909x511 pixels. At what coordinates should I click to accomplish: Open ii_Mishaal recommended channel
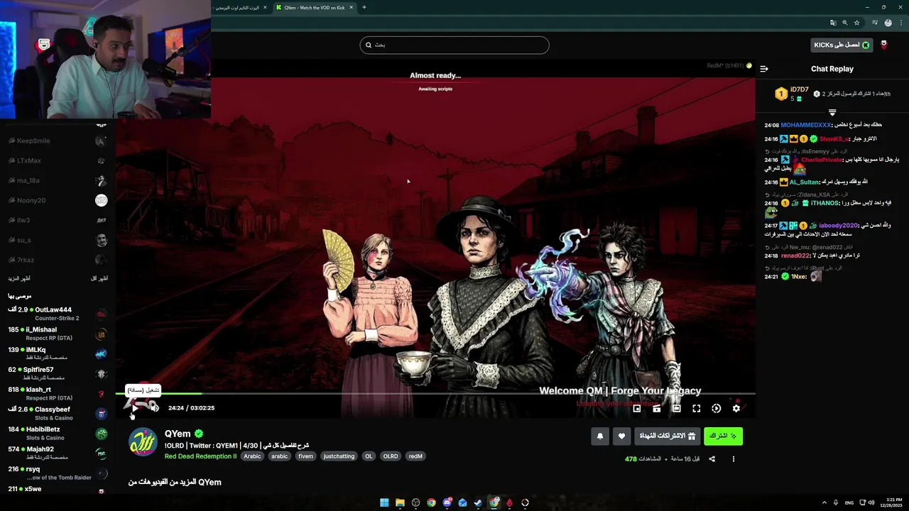tap(58, 334)
